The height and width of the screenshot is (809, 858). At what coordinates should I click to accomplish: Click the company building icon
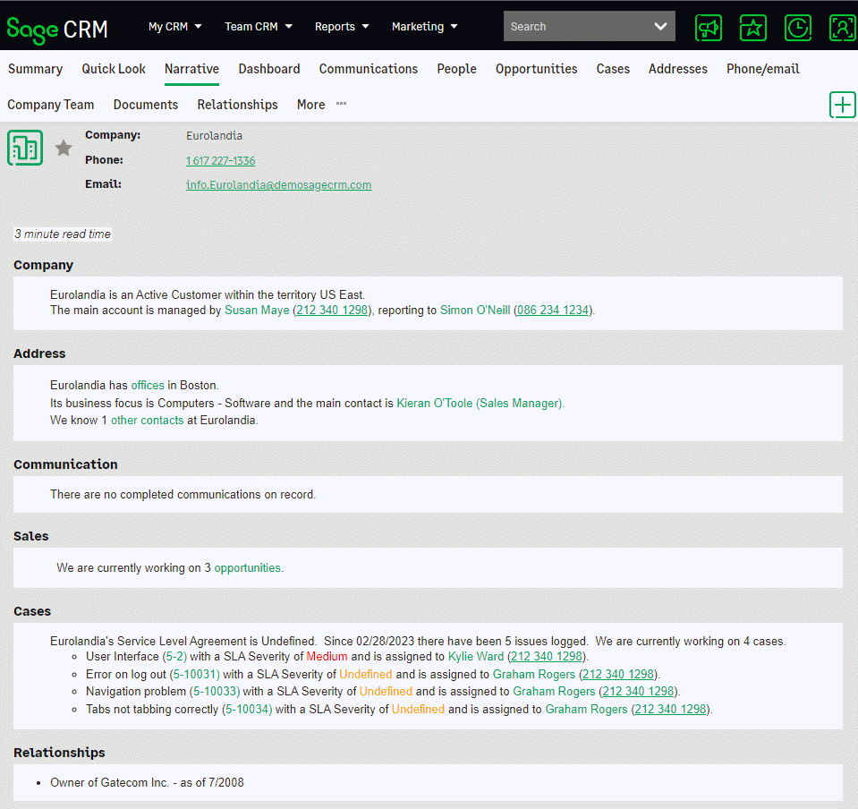(x=25, y=148)
